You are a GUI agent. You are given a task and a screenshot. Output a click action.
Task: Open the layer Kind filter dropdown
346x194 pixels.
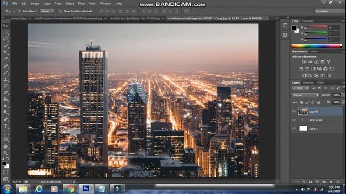pos(300,88)
